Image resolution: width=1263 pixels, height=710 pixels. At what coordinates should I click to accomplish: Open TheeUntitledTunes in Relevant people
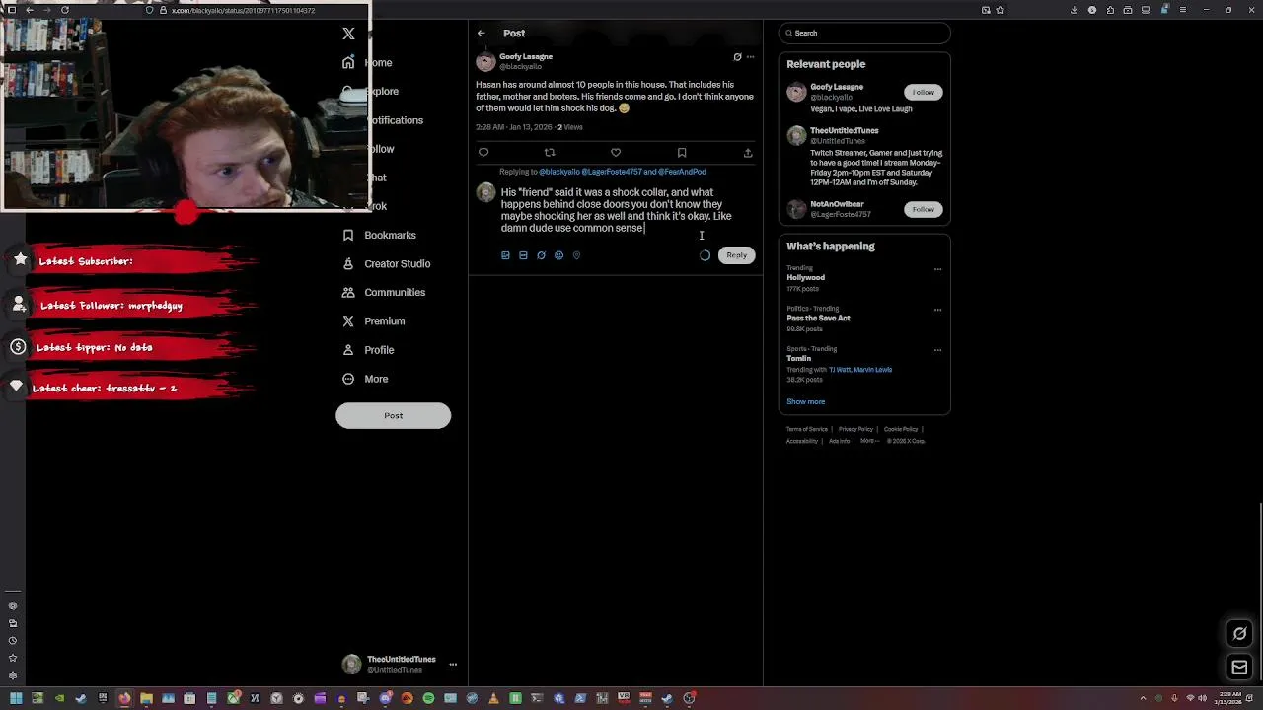(844, 130)
